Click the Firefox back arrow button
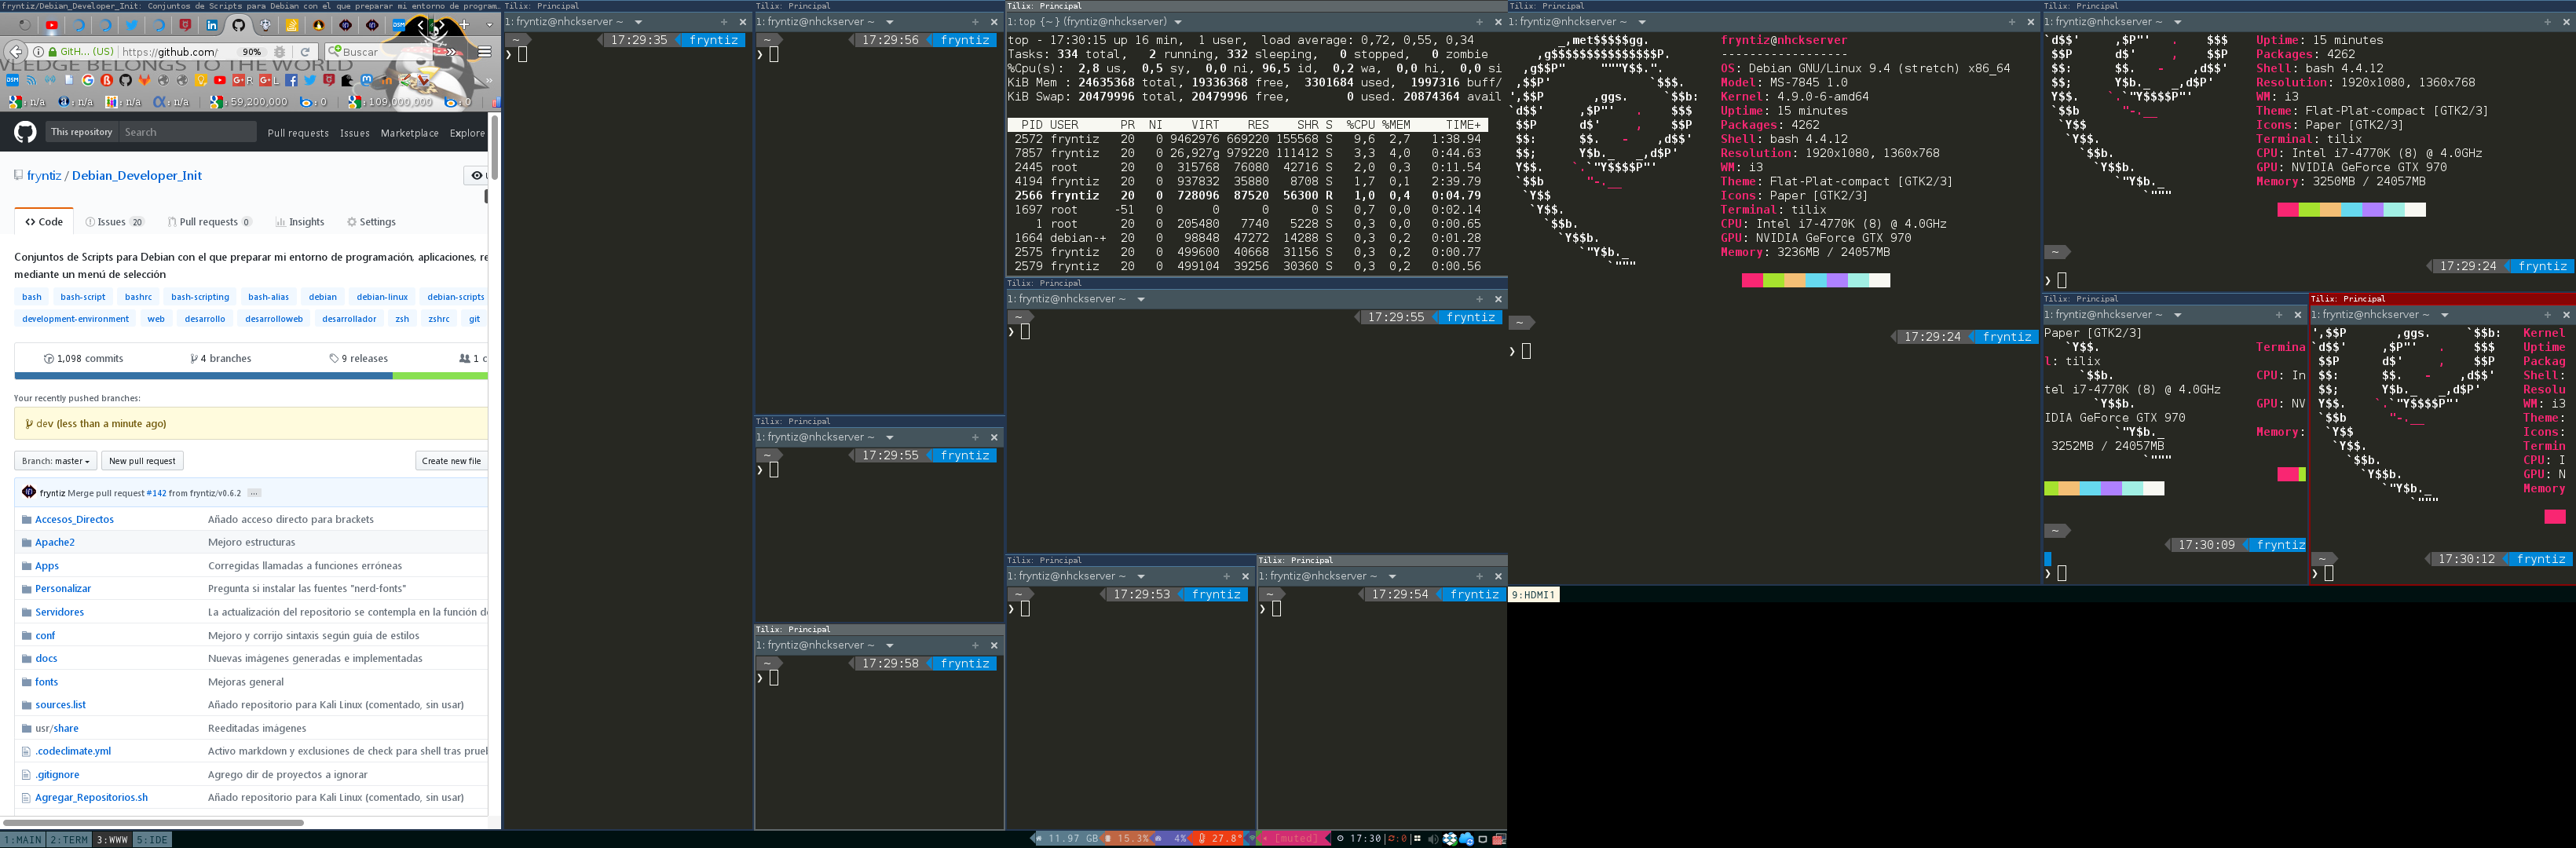 click(16, 51)
